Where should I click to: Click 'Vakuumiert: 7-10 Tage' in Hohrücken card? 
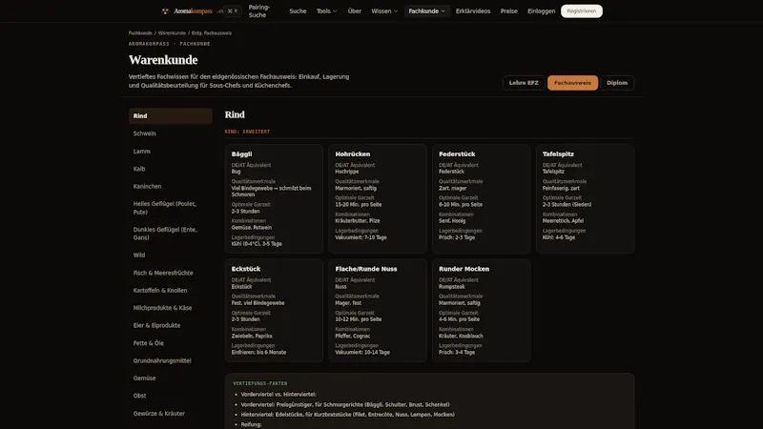[x=361, y=237]
